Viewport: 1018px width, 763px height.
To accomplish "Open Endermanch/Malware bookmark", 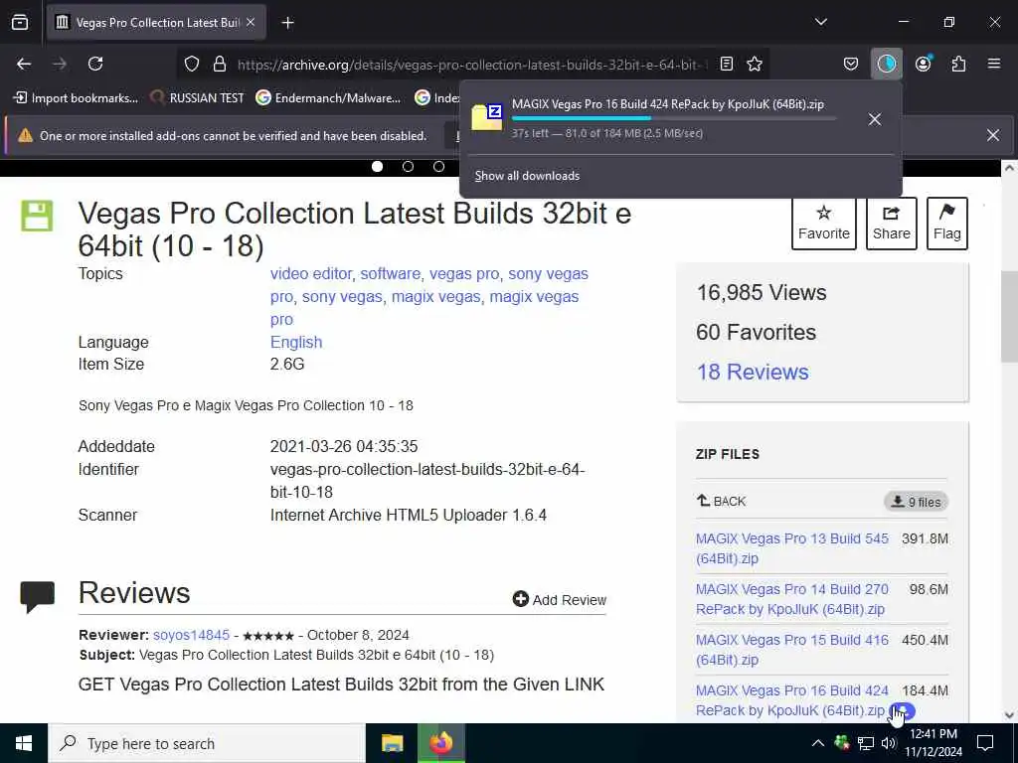I will coord(328,98).
